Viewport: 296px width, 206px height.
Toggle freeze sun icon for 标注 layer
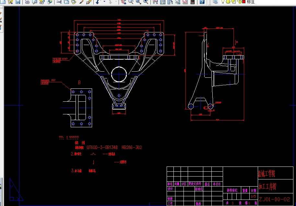tap(228, 2)
